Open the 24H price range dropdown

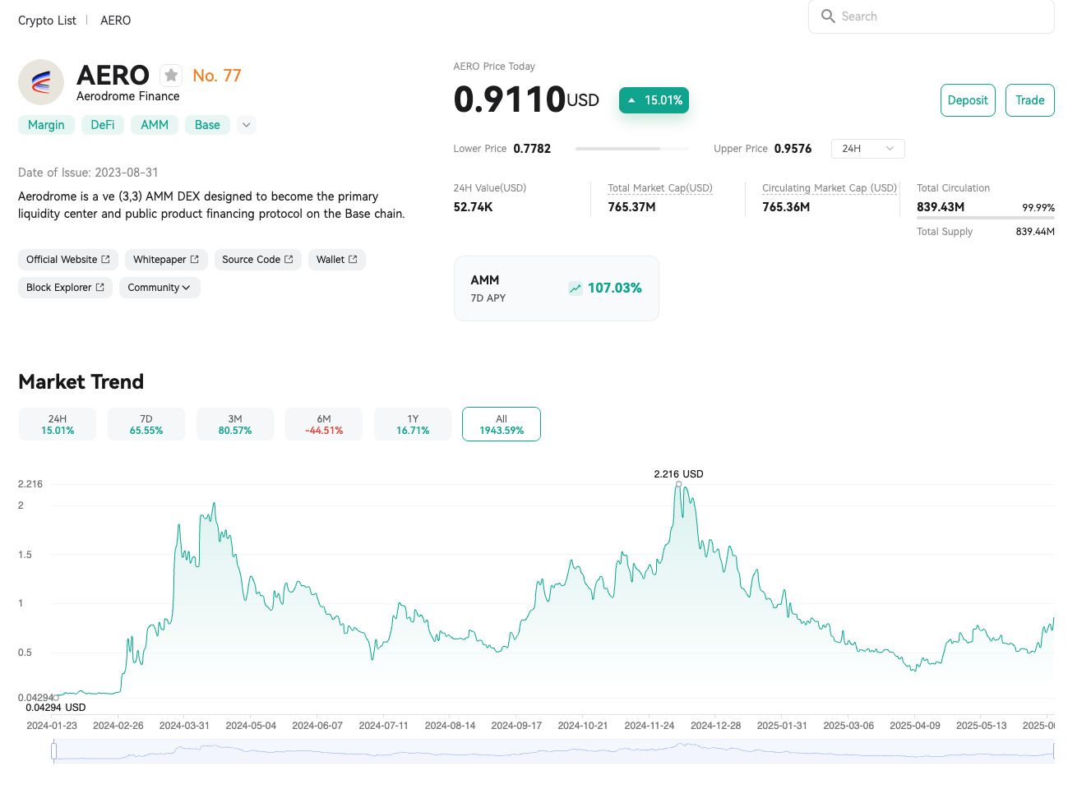(867, 149)
